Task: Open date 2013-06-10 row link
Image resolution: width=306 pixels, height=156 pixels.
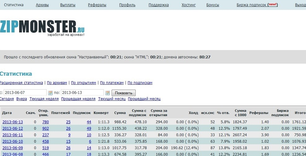Action: (x=13, y=141)
